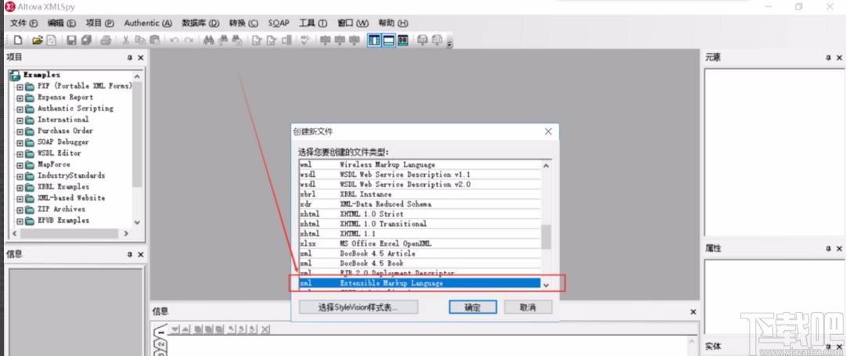Click the Reload document toolbar icon
Screen dimensions: 846x356
(x=51, y=40)
